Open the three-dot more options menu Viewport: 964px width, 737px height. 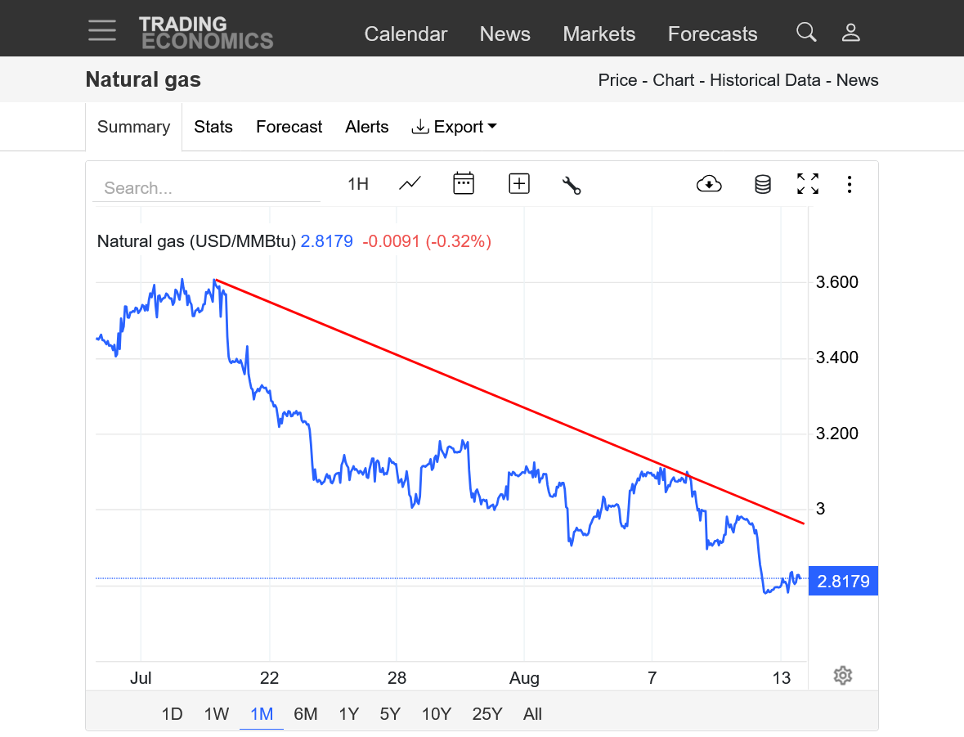click(850, 184)
